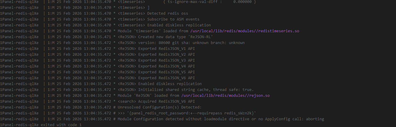Click the 'Exported RedisJSON_V5 API' log line
The width and height of the screenshot is (396, 127).
166,72
